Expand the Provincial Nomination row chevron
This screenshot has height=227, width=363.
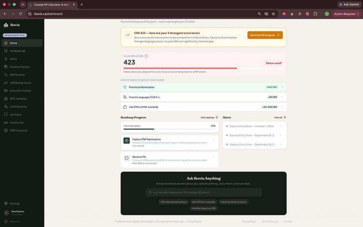click(x=282, y=87)
